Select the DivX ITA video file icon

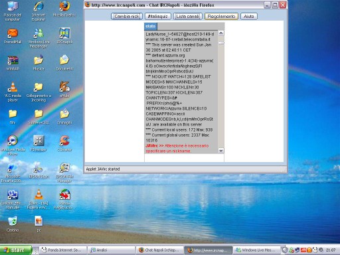pos(39,199)
